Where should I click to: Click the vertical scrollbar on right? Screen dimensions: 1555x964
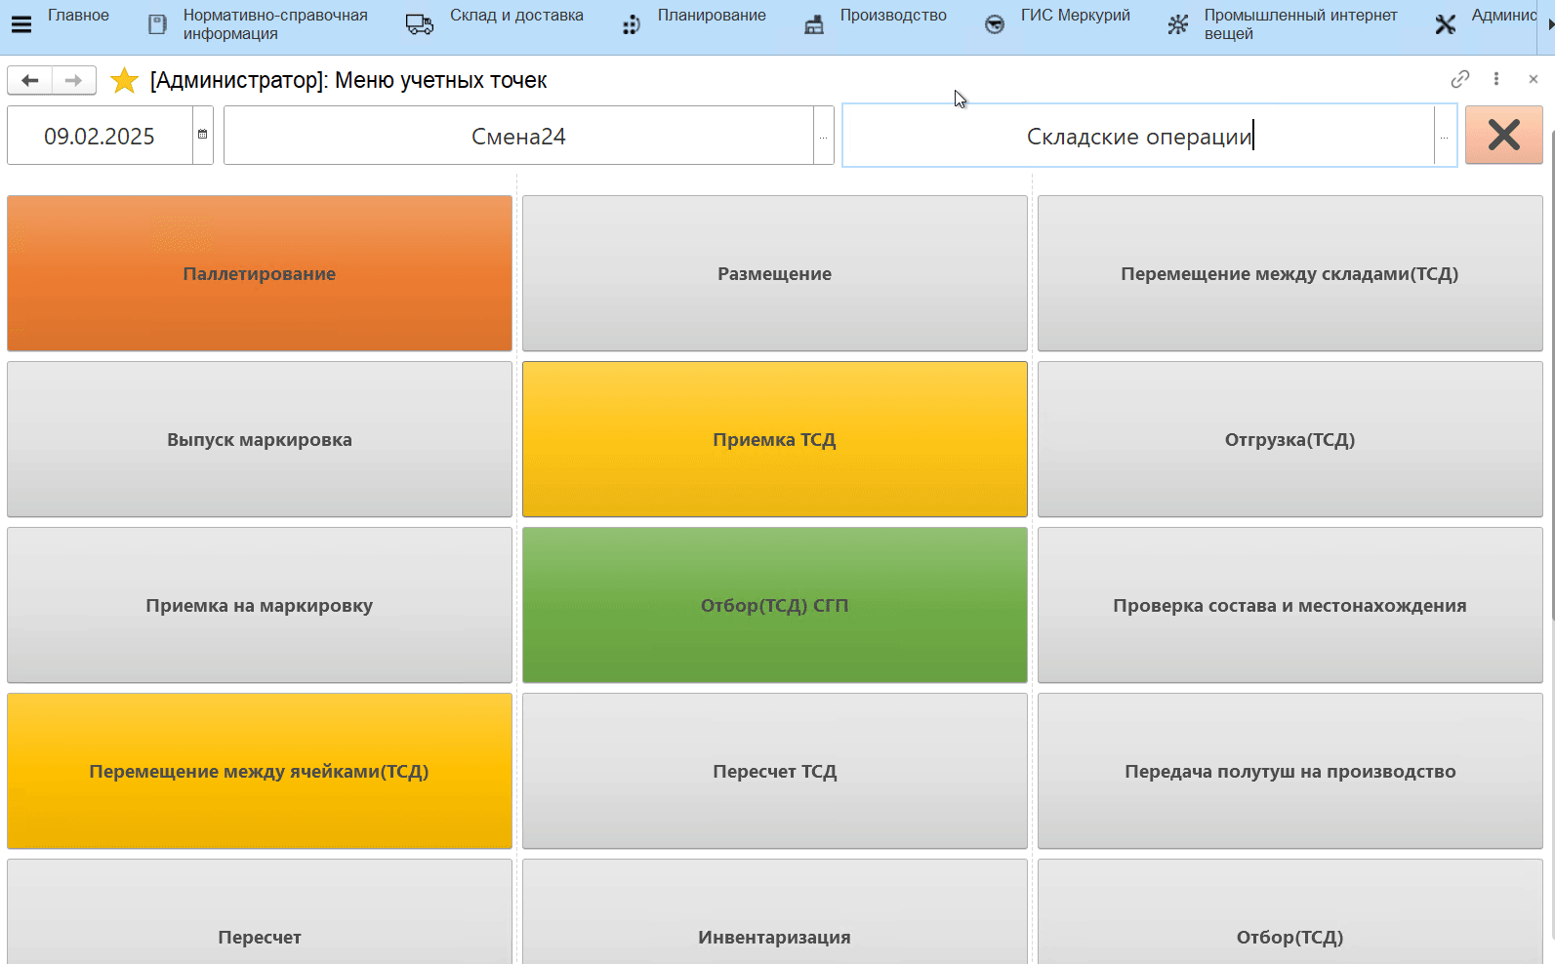pyautogui.click(x=1550, y=390)
